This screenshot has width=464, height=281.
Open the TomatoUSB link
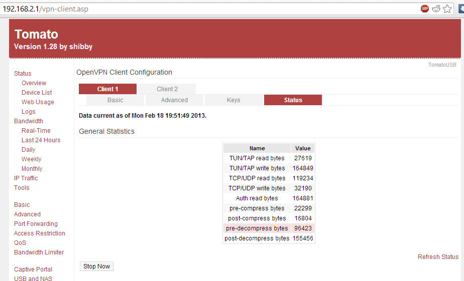[x=442, y=65]
